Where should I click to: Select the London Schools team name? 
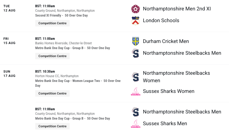tap(161, 21)
